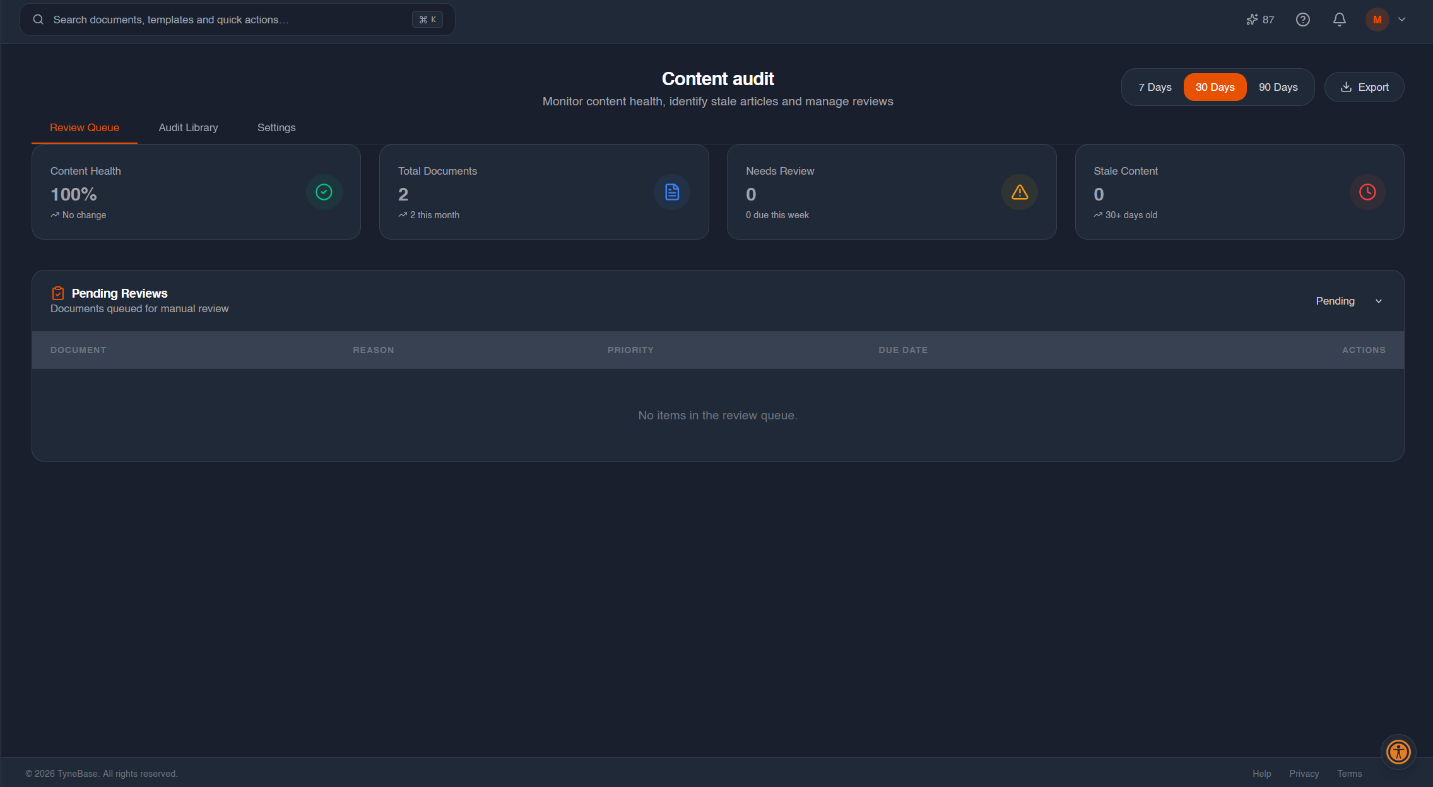Open the Help footer link
This screenshot has height=787, width=1433.
coord(1262,774)
